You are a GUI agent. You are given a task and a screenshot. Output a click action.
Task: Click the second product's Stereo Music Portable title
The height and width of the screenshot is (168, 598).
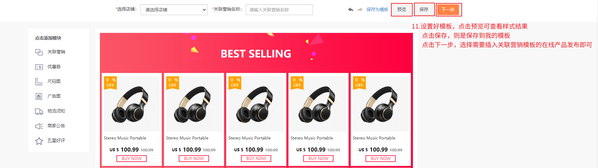pos(187,138)
